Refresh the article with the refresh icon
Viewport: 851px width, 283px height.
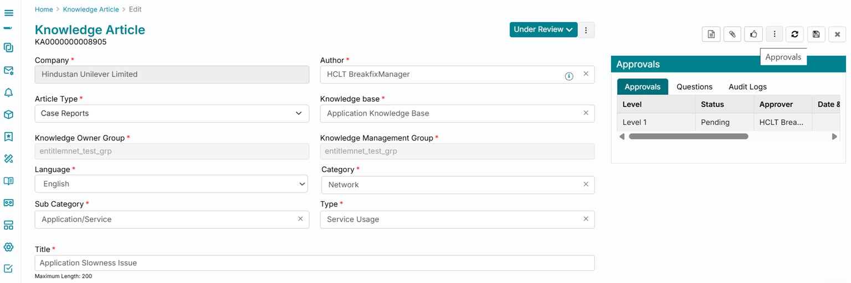pyautogui.click(x=794, y=34)
